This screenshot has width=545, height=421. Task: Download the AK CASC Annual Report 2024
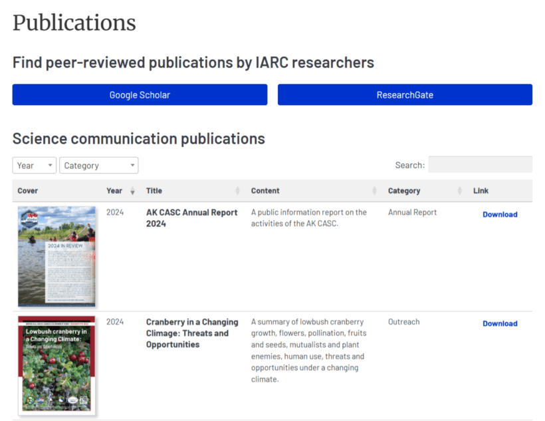click(500, 214)
